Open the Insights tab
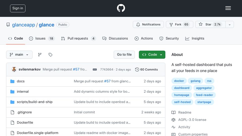242x136 pixels. tap(195, 38)
